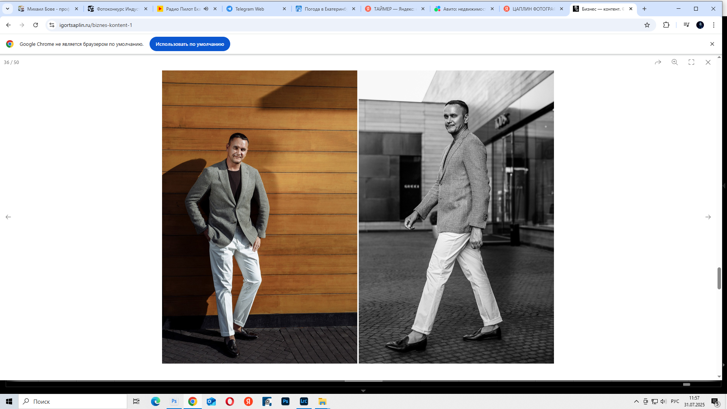Screen dimensions: 727x409
Task: Bookmark this page with the star icon
Action: point(647,25)
